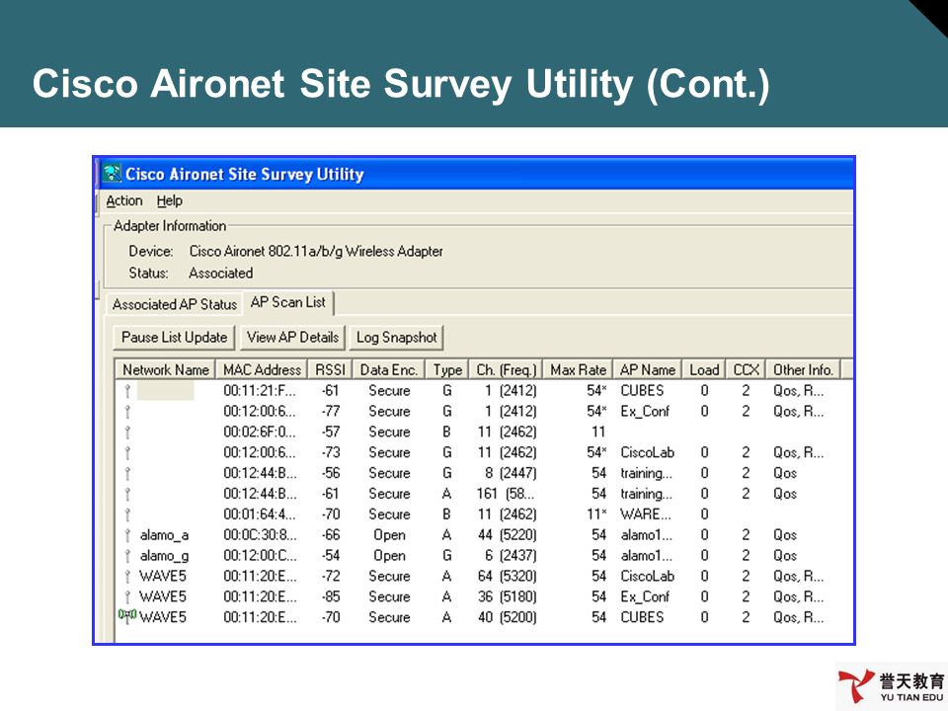948x711 pixels.
Task: Click the Site Survey Utility title bar icon
Action: [x=112, y=174]
